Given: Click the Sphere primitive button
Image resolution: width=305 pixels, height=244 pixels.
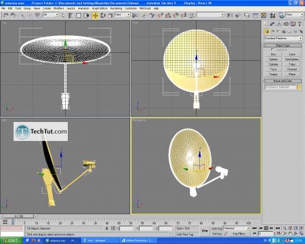Looking at the screenshot, I should [273, 59].
